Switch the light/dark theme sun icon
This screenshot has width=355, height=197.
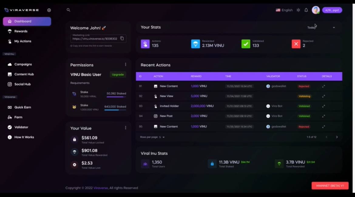point(298,10)
